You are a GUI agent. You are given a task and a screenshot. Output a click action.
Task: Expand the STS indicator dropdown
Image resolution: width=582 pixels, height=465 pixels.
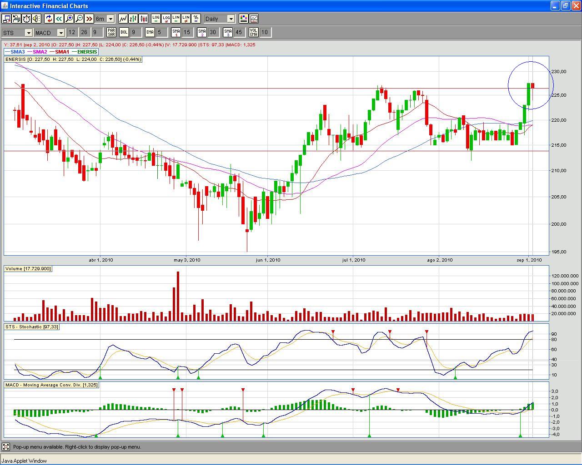tap(28, 33)
